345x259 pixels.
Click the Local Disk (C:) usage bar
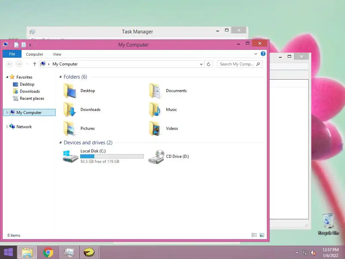[112, 156]
